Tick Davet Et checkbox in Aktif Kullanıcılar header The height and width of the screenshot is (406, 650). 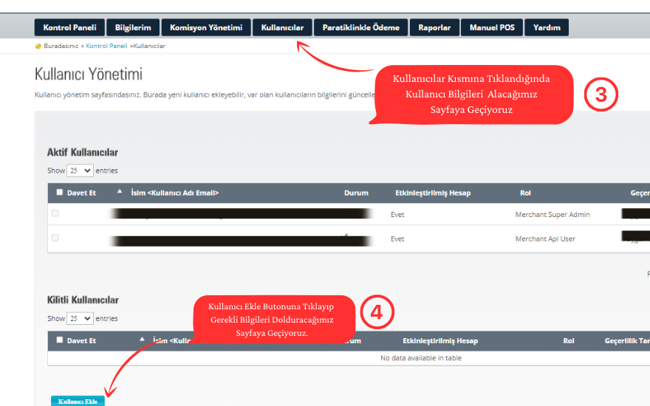(60, 193)
